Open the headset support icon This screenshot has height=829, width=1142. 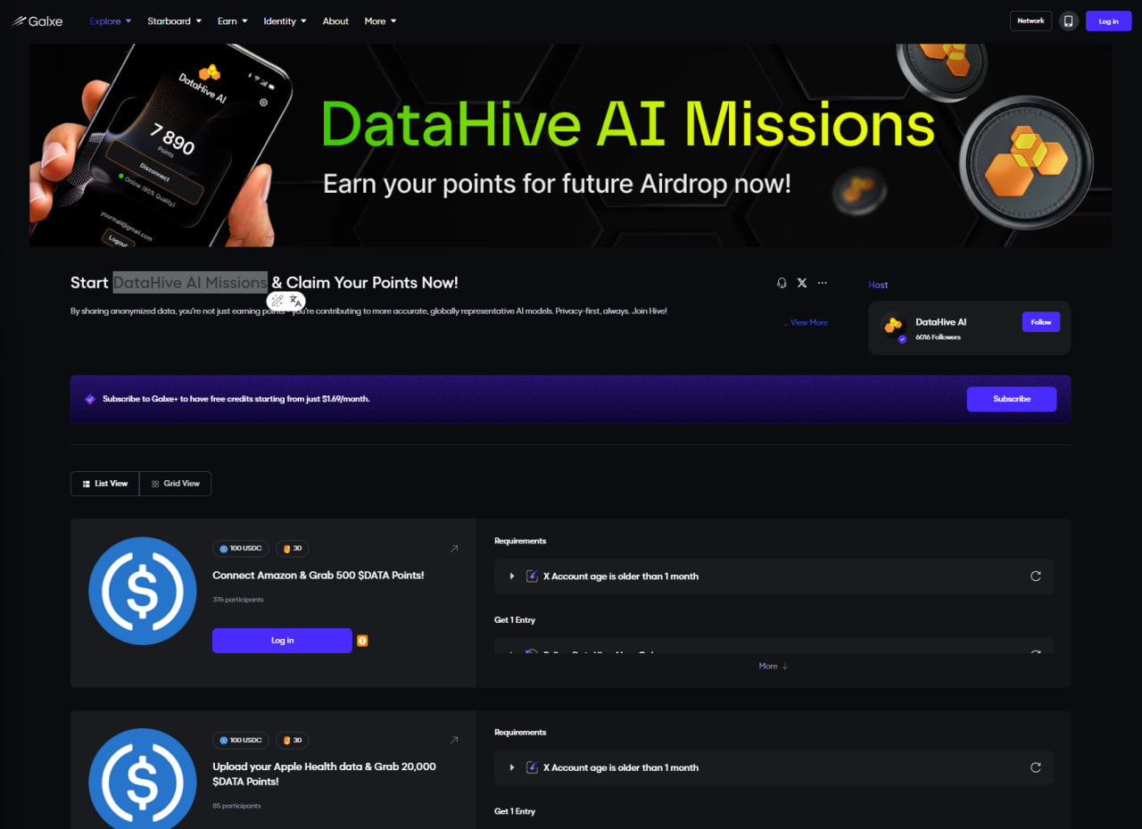782,283
